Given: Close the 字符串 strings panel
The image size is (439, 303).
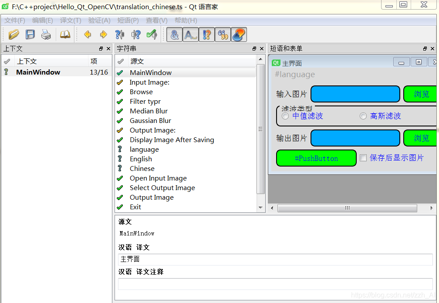Looking at the screenshot, I should (x=262, y=48).
